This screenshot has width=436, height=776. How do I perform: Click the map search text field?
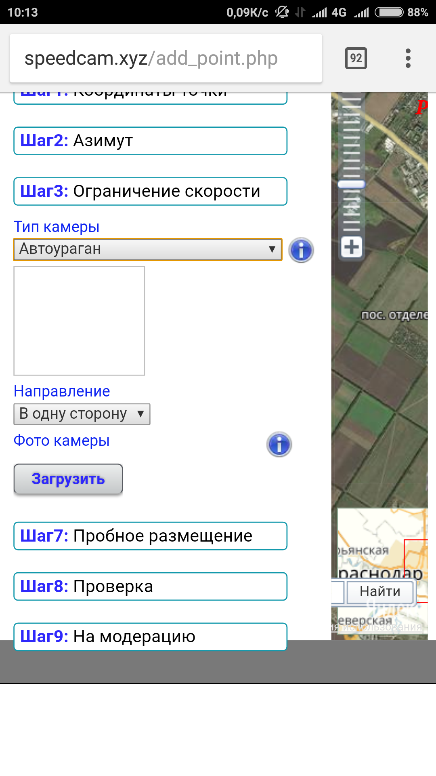(x=337, y=592)
